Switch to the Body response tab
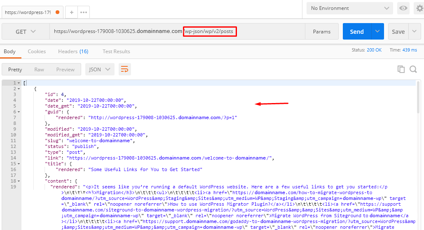The image size is (424, 230). 10,52
